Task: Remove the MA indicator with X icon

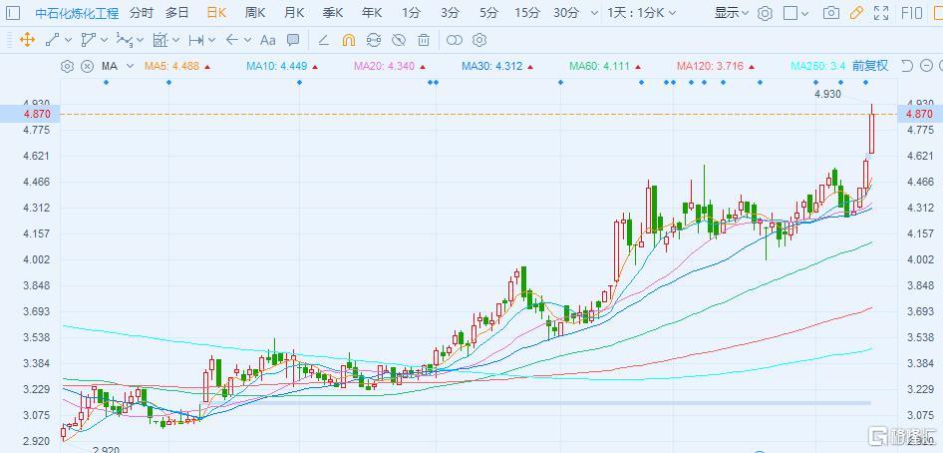Action: [87, 66]
